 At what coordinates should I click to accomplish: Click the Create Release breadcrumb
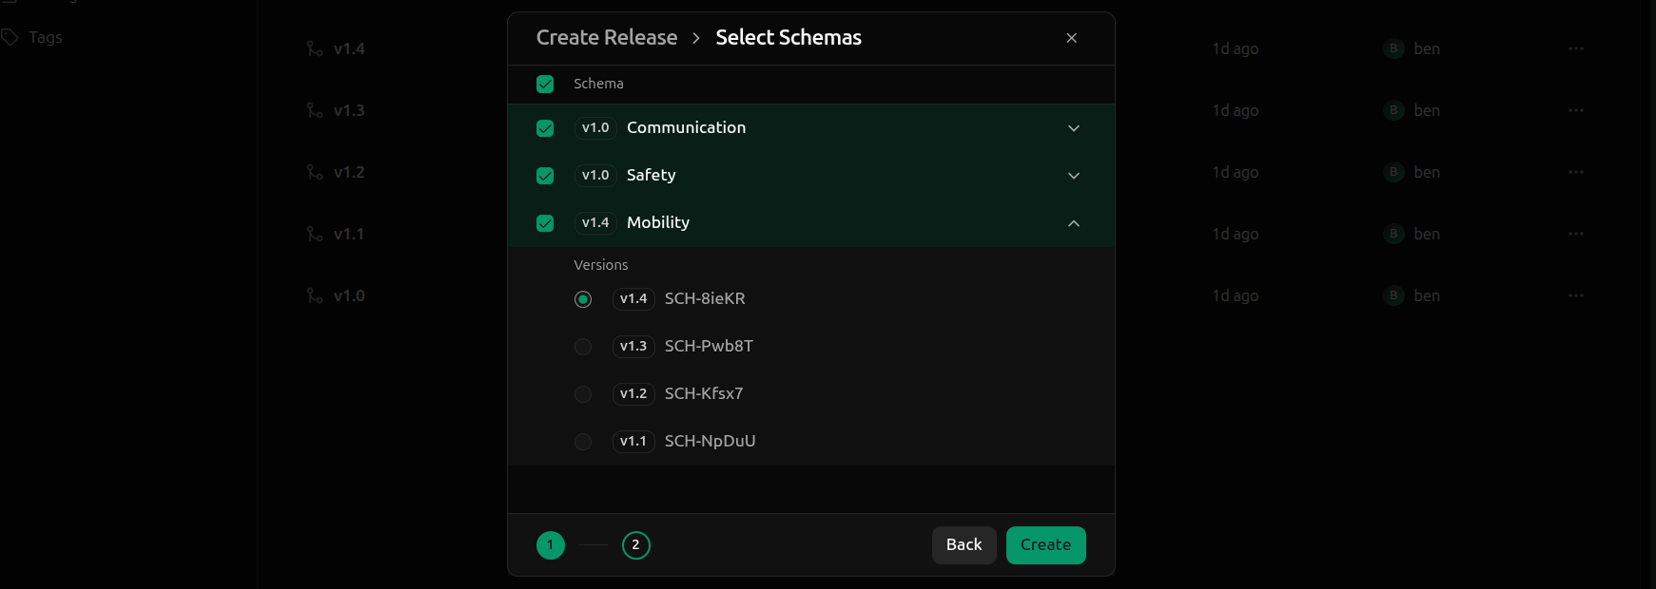pyautogui.click(x=607, y=38)
